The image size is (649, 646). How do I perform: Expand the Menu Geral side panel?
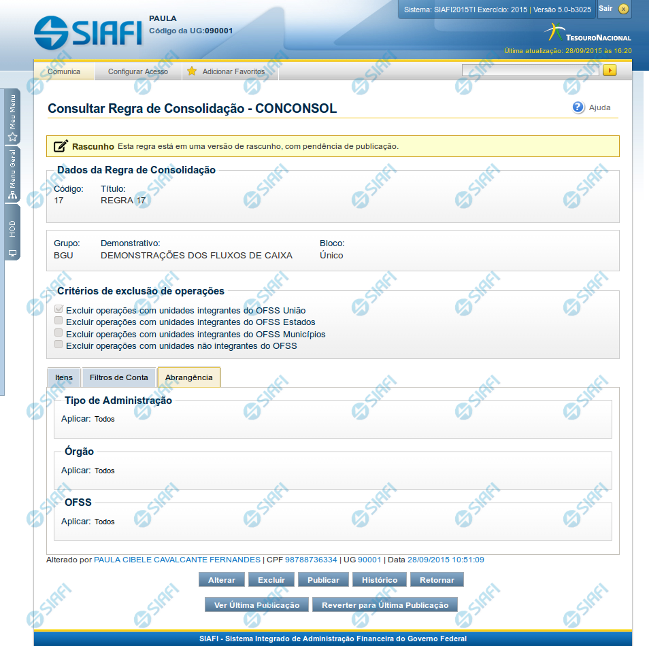click(12, 175)
